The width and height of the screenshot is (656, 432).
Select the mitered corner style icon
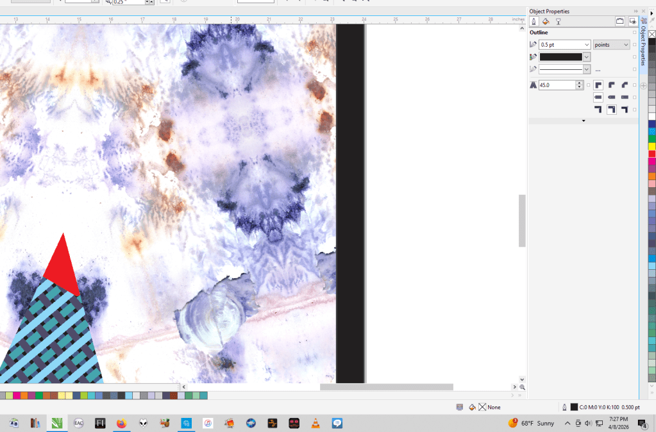tap(598, 85)
